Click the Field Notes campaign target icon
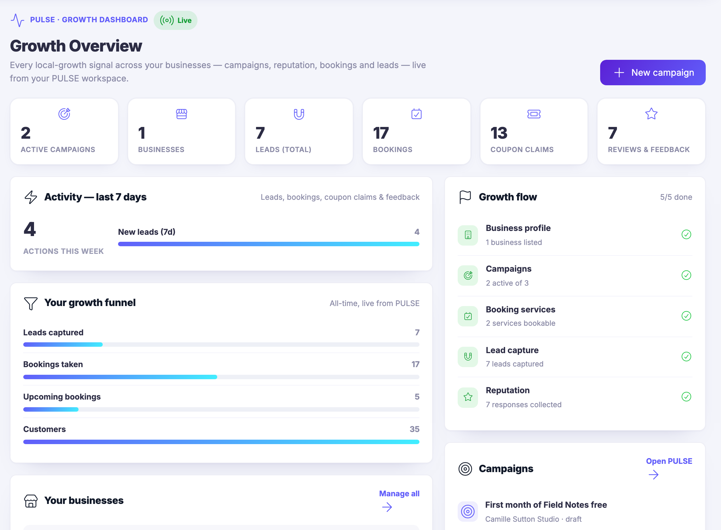The width and height of the screenshot is (721, 530). (468, 512)
